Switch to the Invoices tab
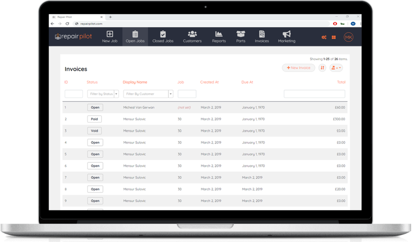The height and width of the screenshot is (242, 420). tap(262, 37)
